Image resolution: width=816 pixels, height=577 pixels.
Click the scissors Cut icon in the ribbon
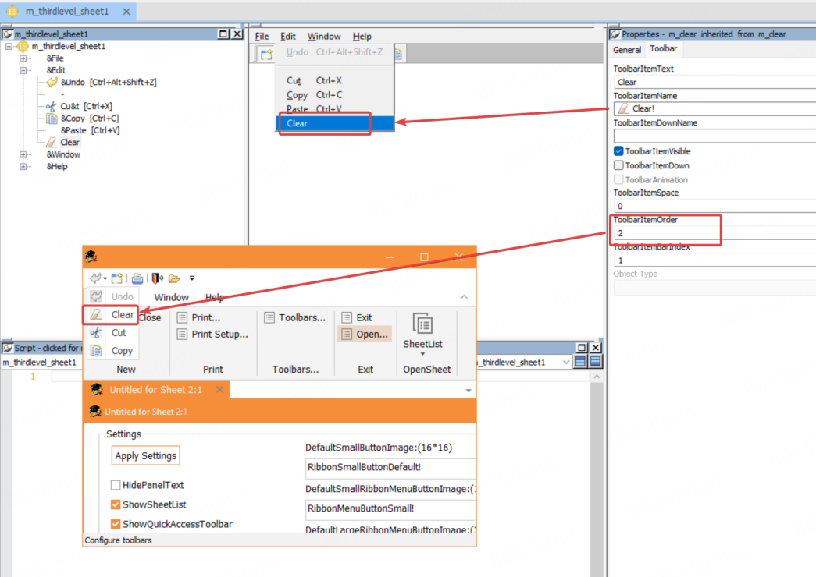96,333
